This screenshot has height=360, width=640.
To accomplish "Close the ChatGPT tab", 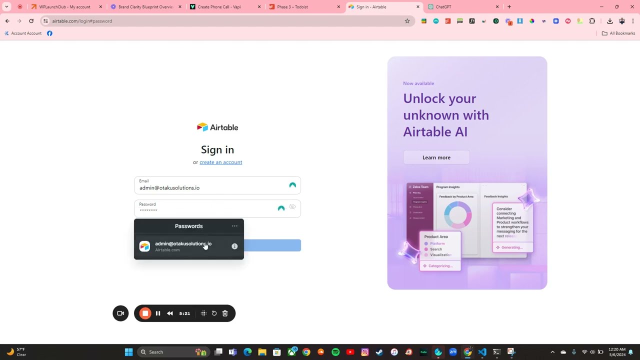I will [x=497, y=7].
